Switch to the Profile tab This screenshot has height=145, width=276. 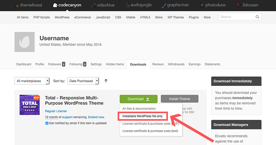40,64
